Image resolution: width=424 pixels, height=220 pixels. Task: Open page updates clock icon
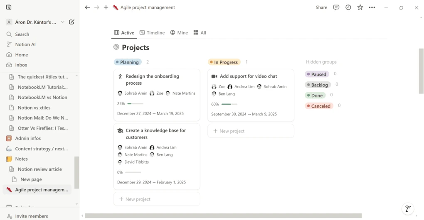[348, 7]
